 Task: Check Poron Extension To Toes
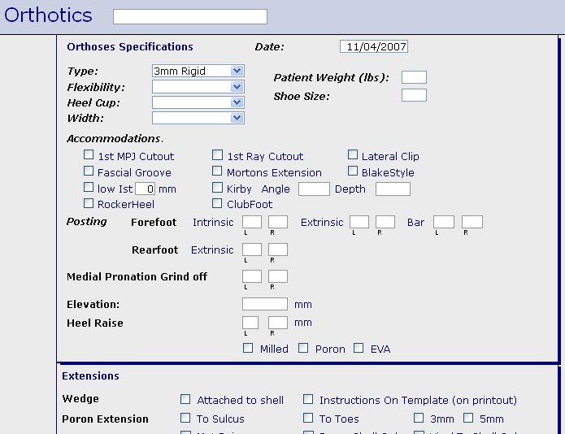tap(308, 418)
